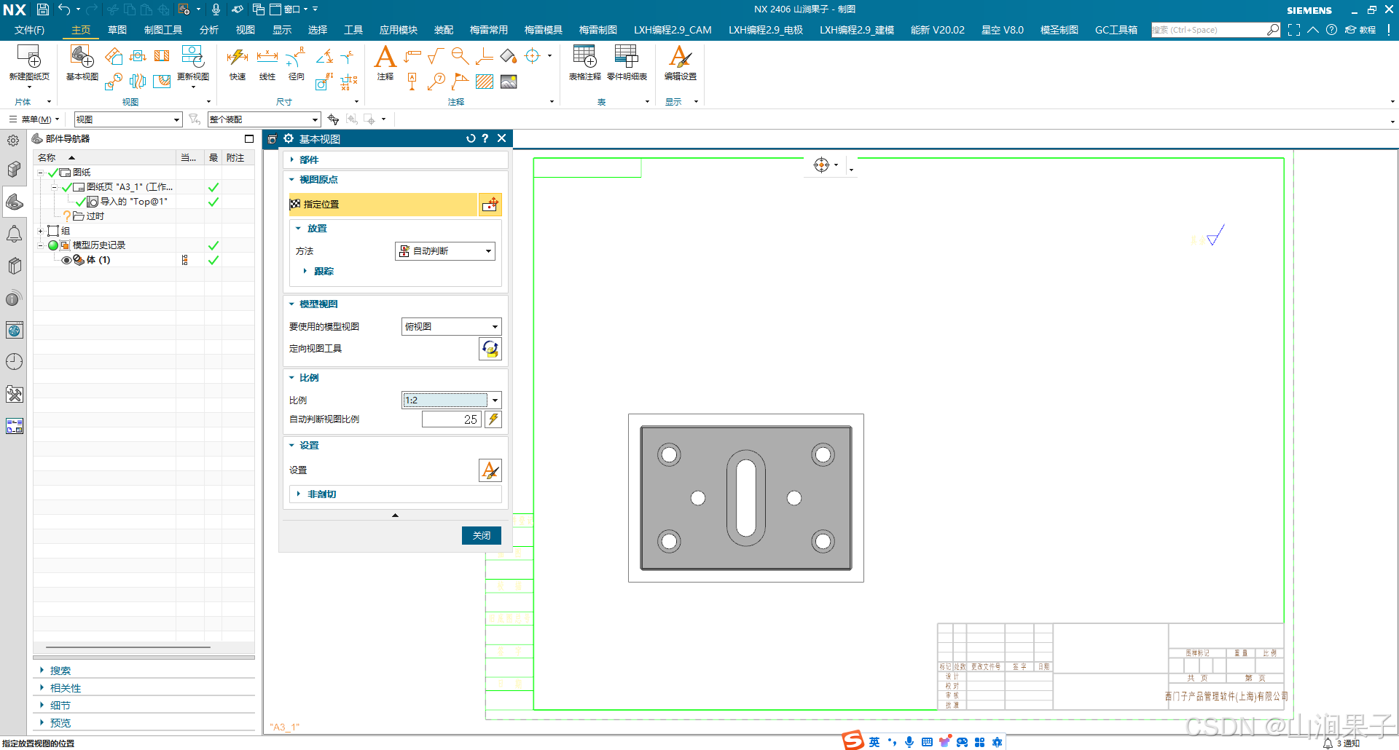Click the point-position icon beside 指定位置

pos(490,205)
